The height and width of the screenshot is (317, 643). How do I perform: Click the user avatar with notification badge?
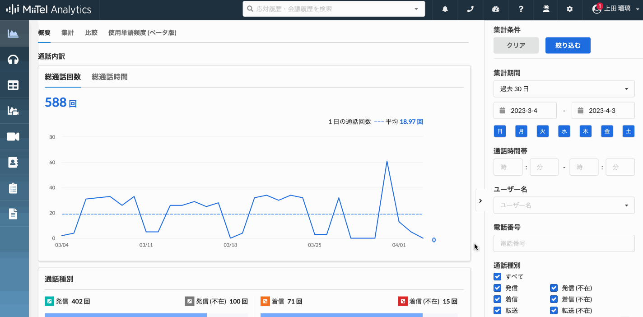(597, 9)
